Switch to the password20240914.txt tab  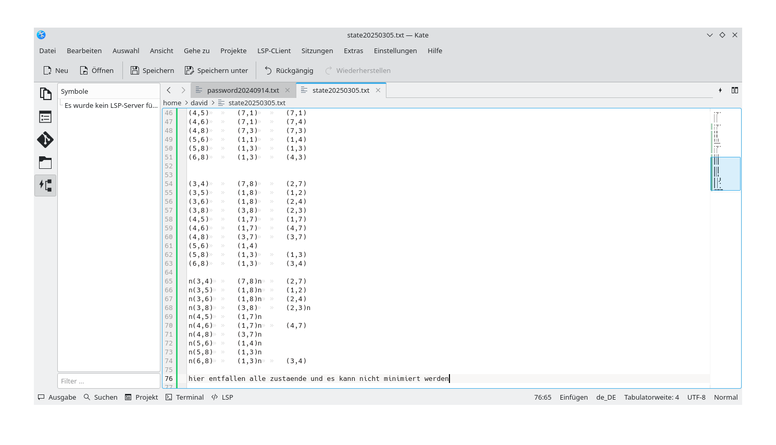[242, 90]
